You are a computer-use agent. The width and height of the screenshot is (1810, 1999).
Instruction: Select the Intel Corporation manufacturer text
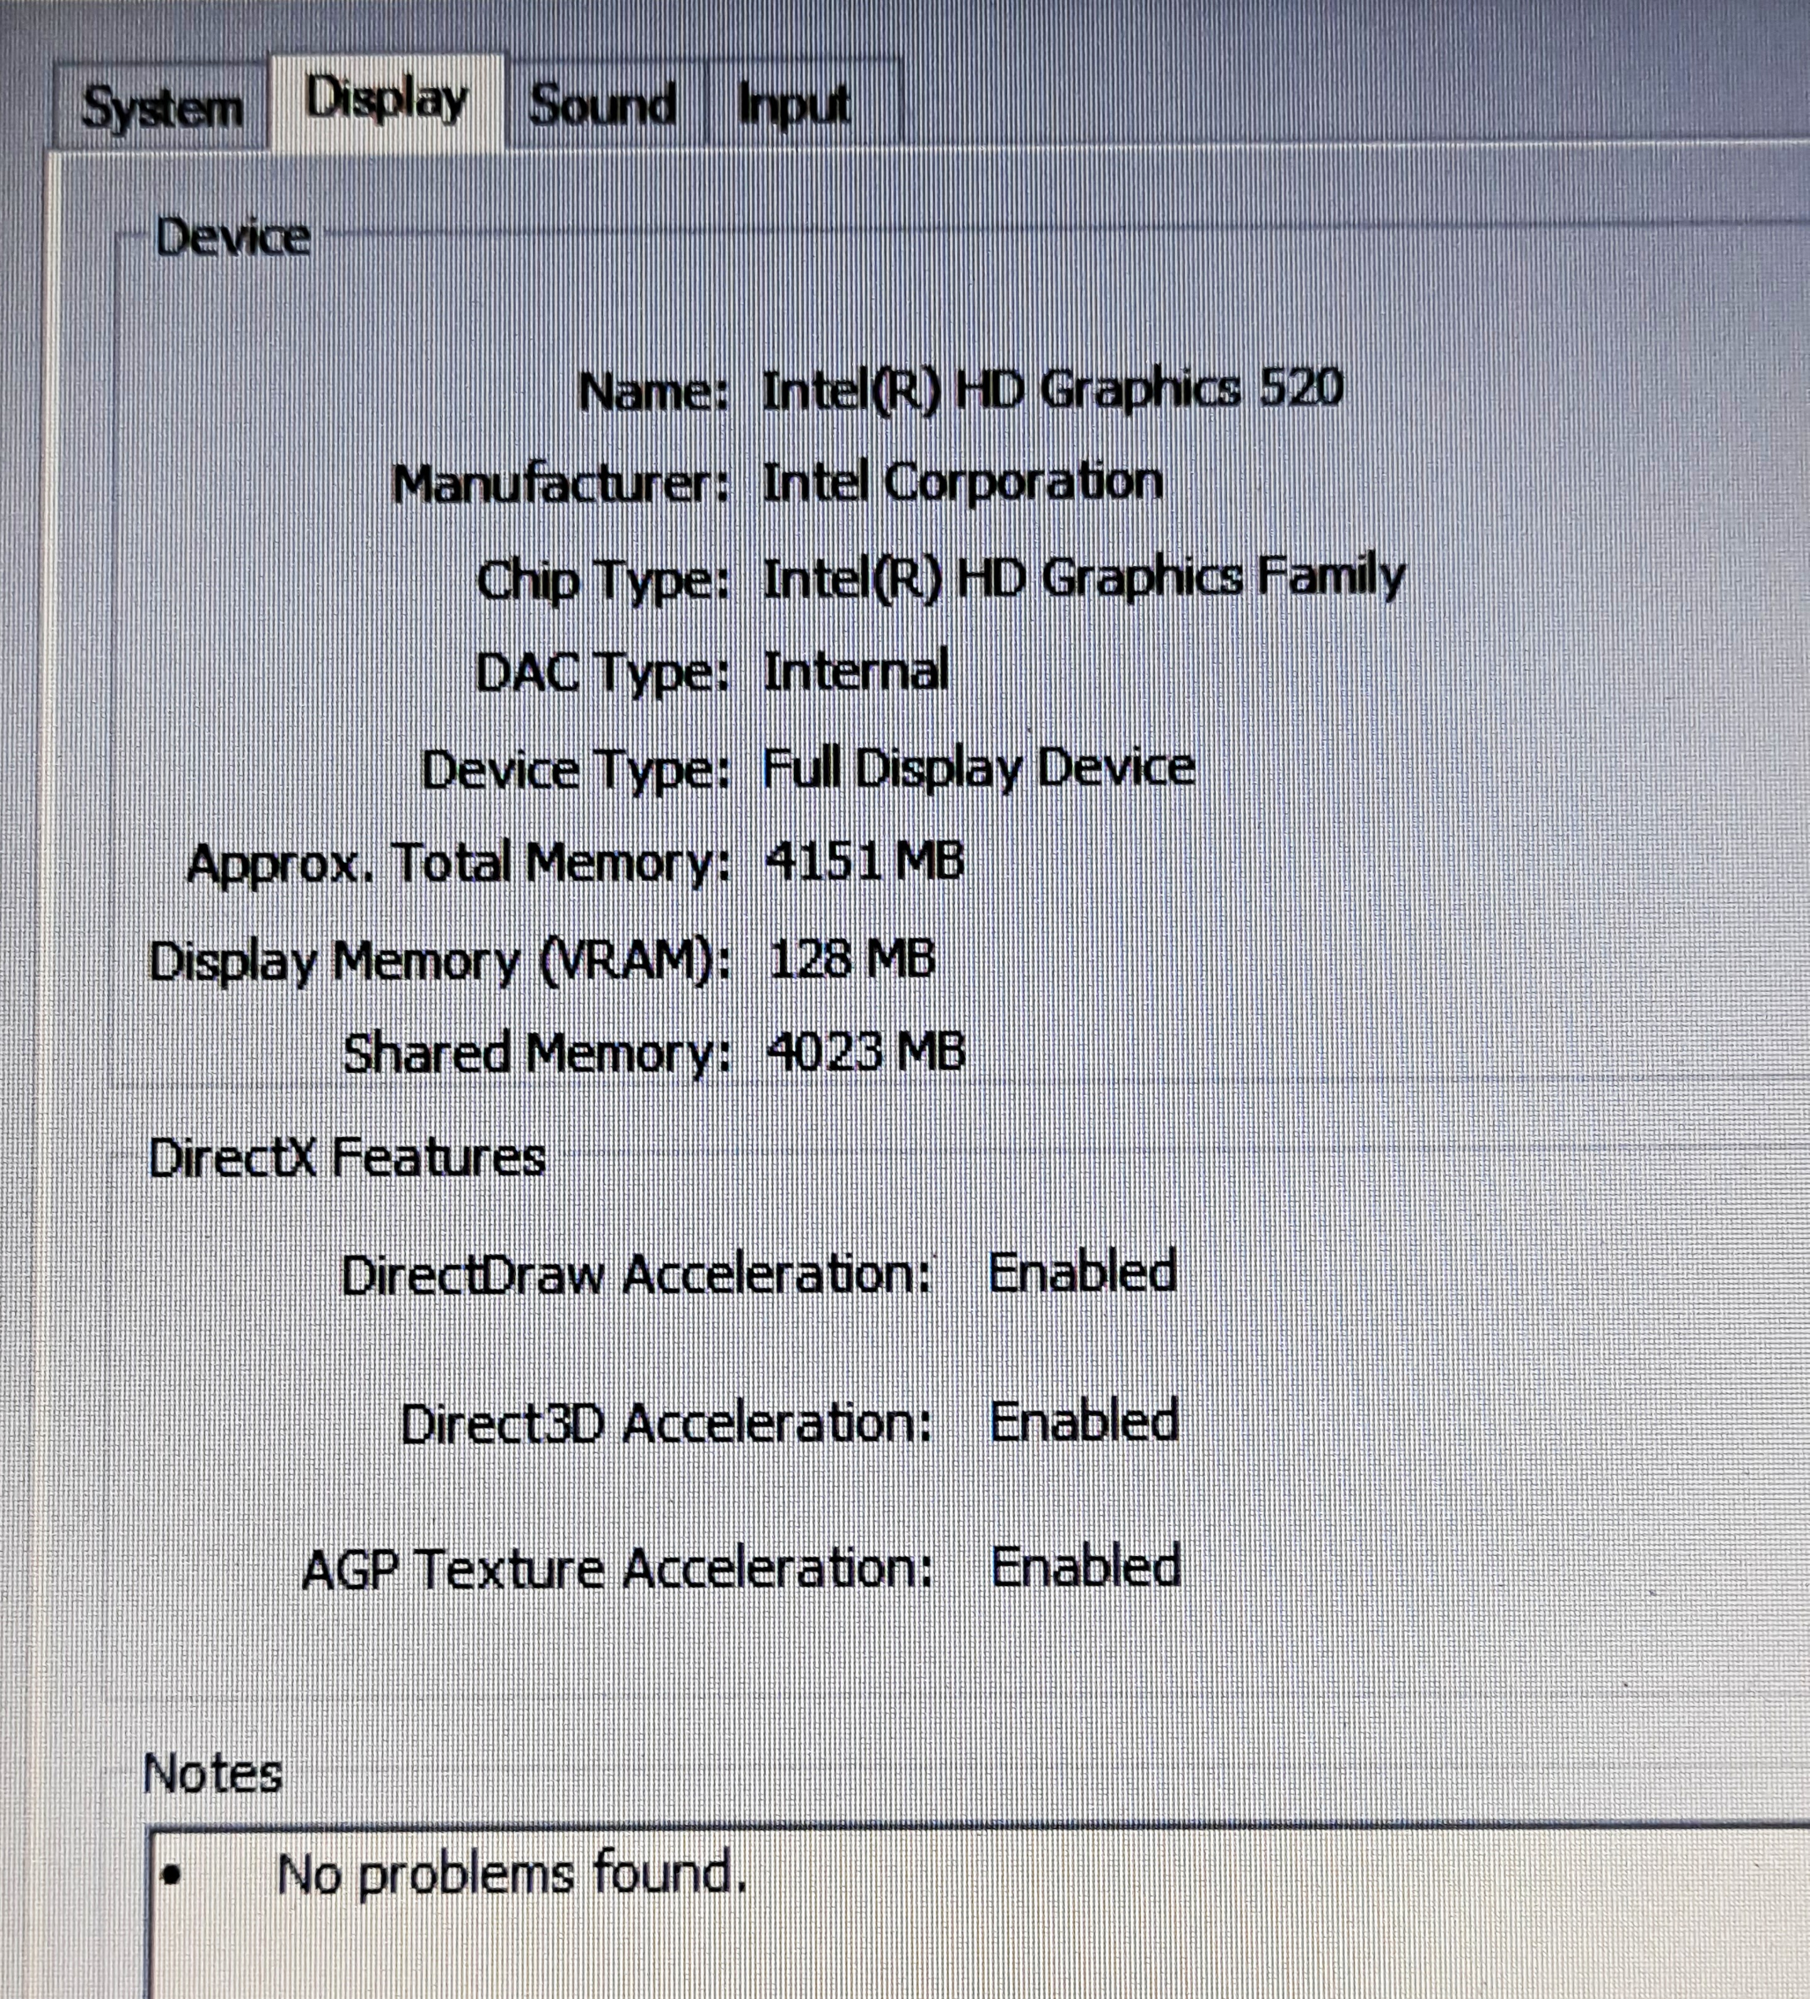[x=962, y=484]
